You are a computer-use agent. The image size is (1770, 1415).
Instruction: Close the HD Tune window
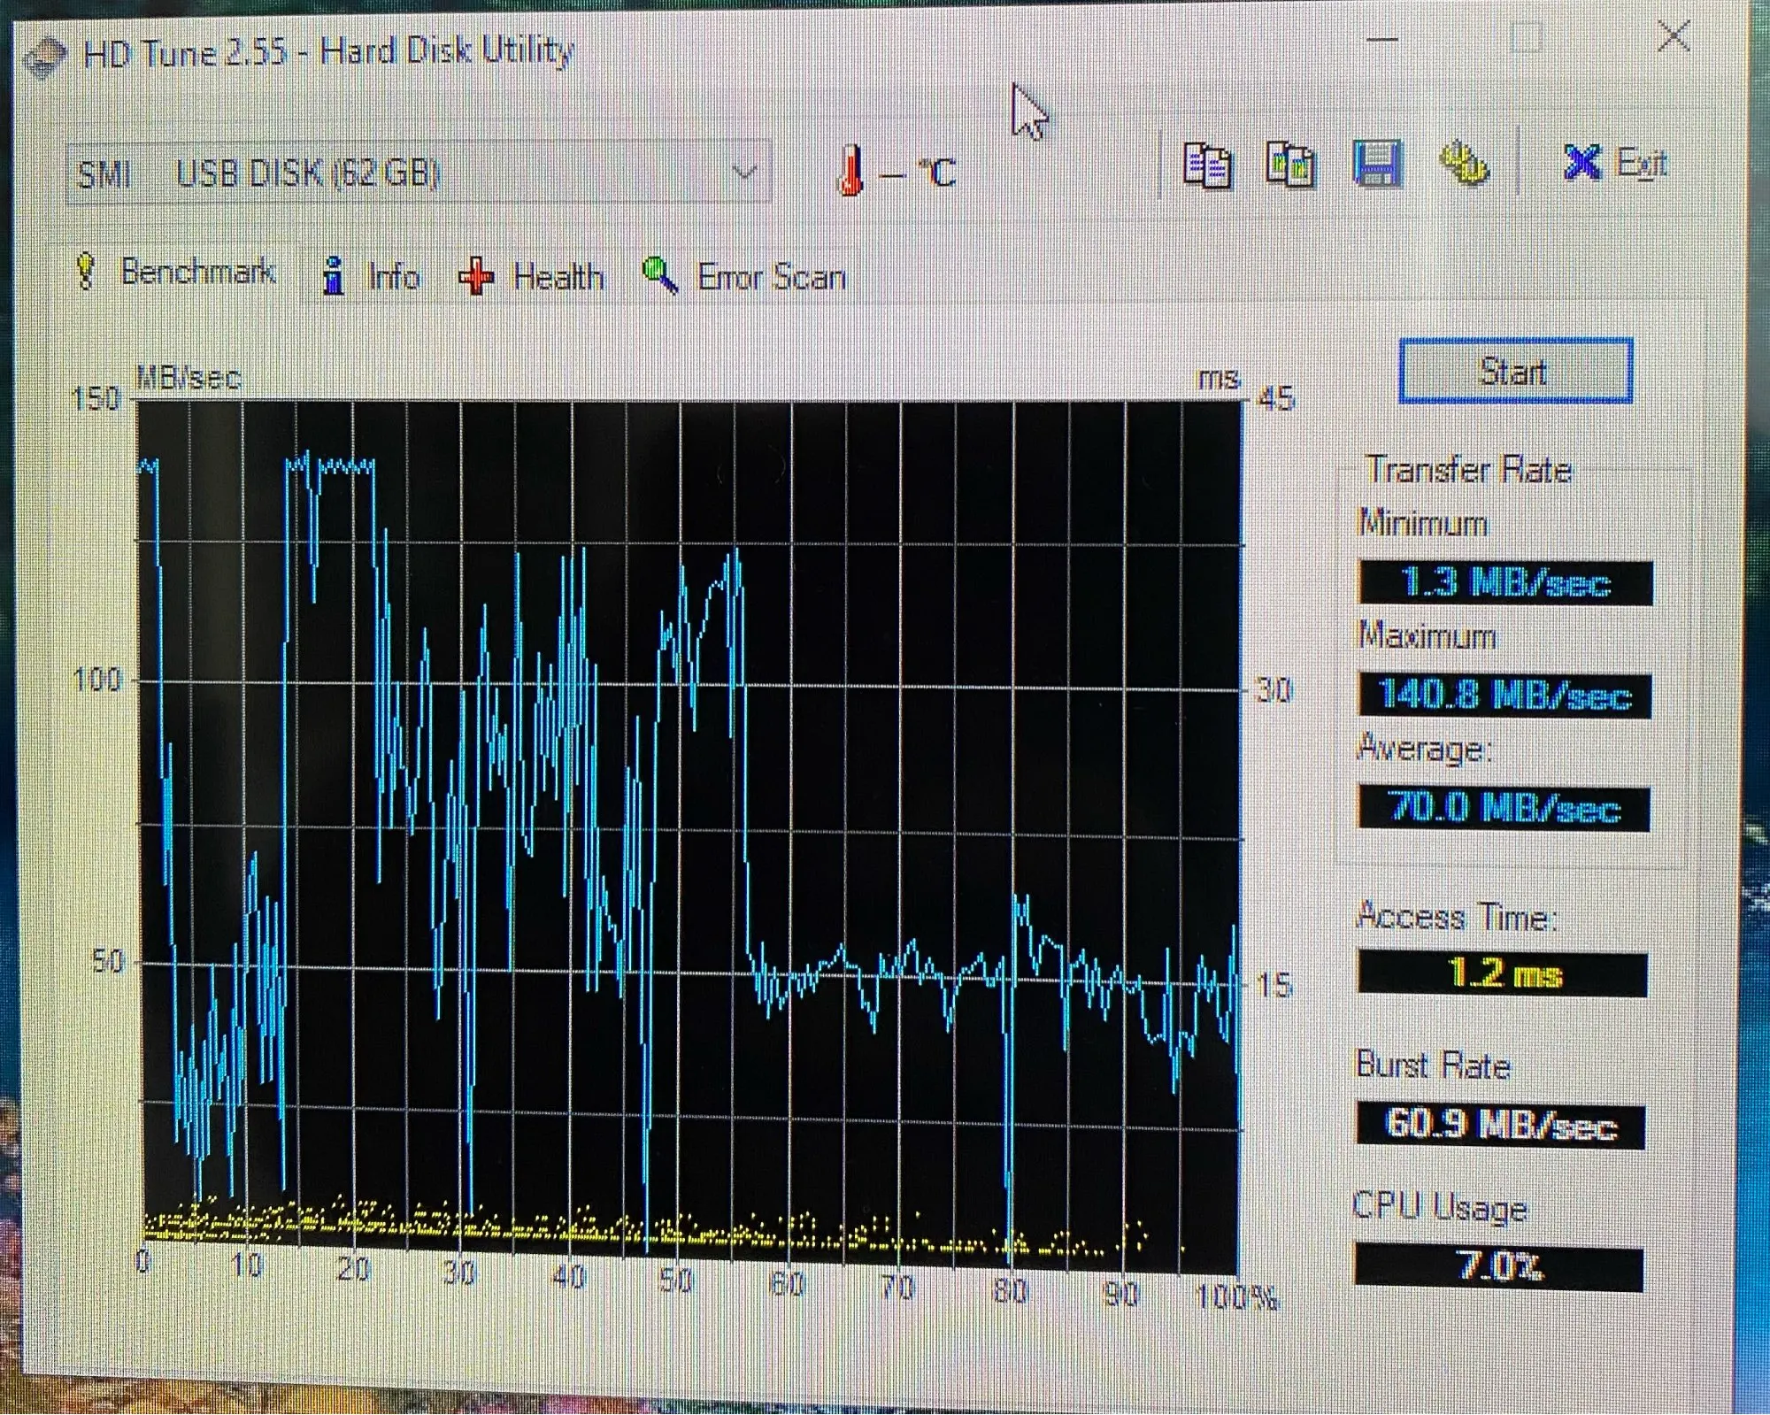pyautogui.click(x=1673, y=37)
